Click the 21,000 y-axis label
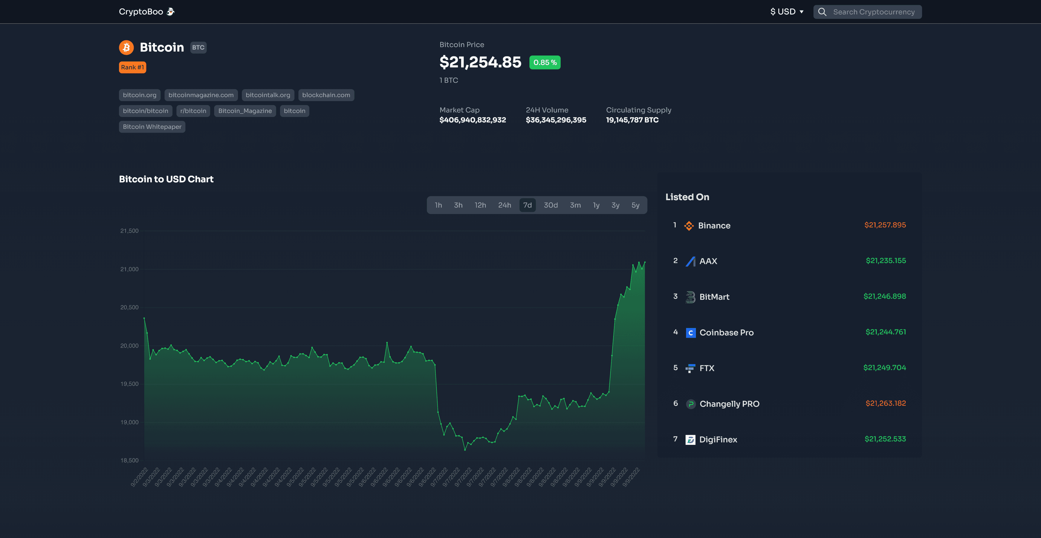The width and height of the screenshot is (1041, 538). pyautogui.click(x=129, y=269)
